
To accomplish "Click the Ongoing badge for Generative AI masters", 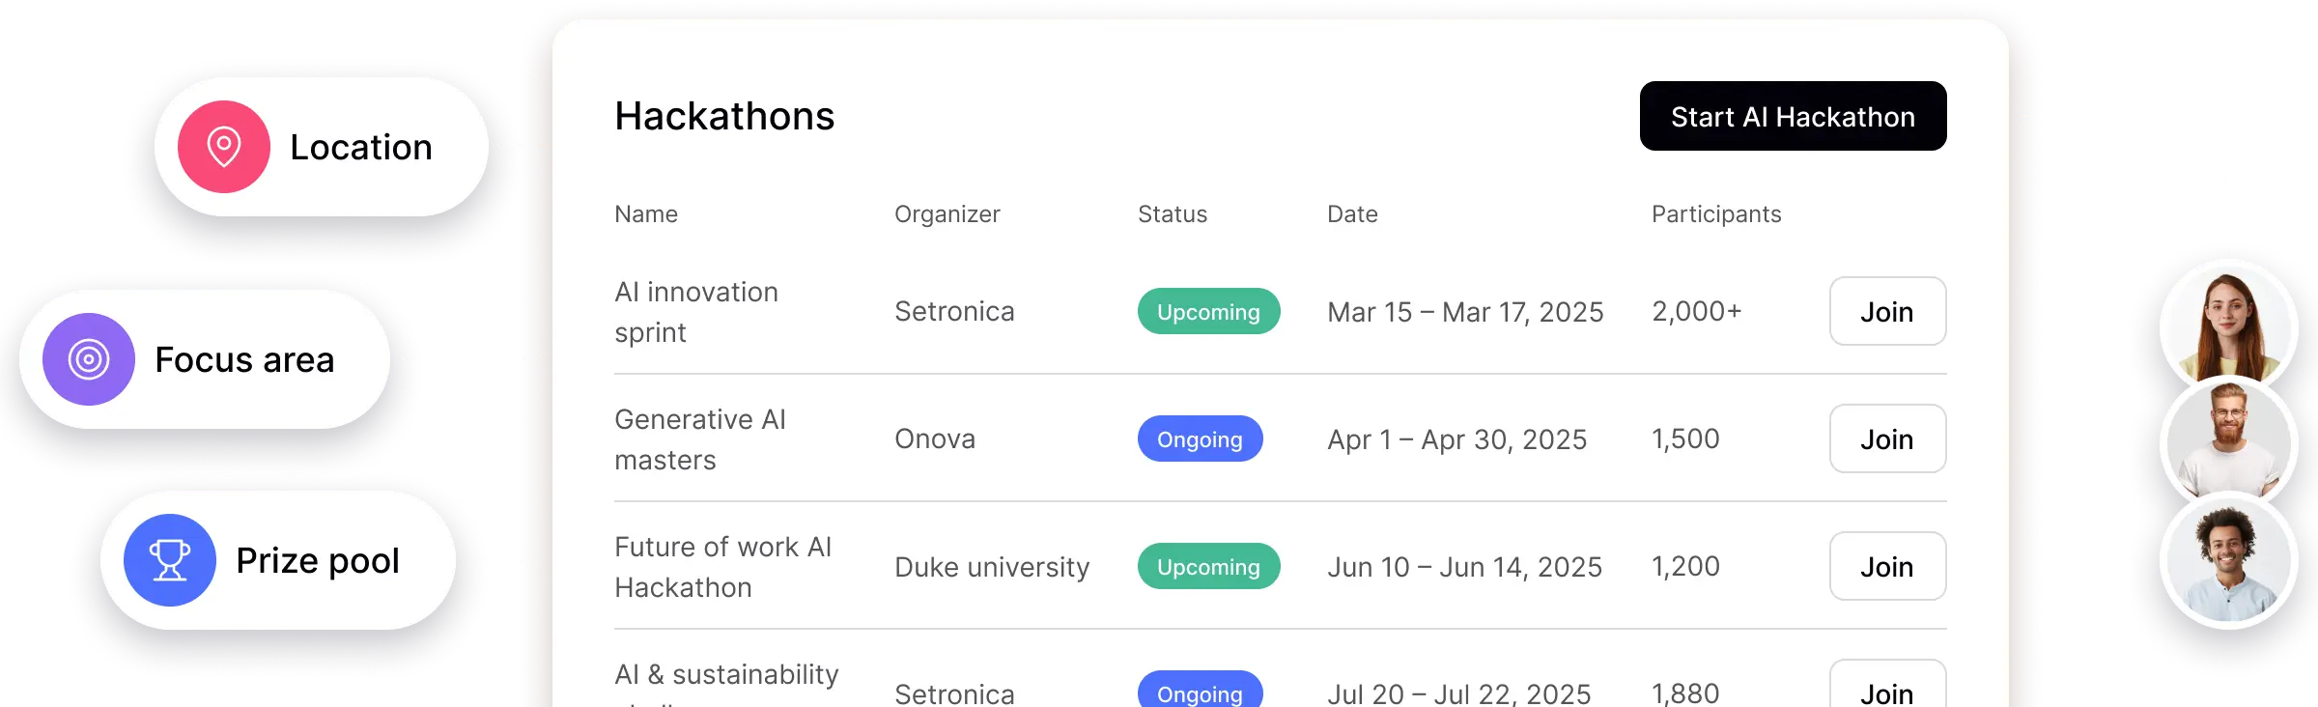I will 1200,438.
